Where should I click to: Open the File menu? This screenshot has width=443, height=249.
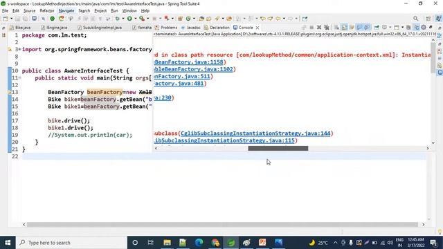tap(5, 11)
